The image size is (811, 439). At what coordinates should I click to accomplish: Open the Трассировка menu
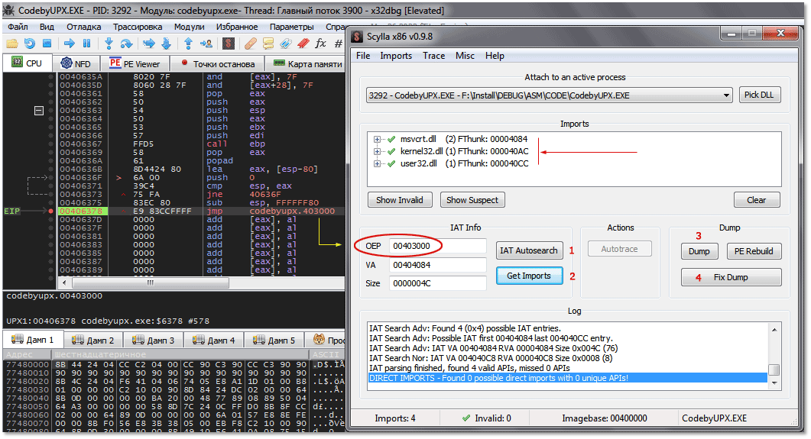[x=138, y=26]
